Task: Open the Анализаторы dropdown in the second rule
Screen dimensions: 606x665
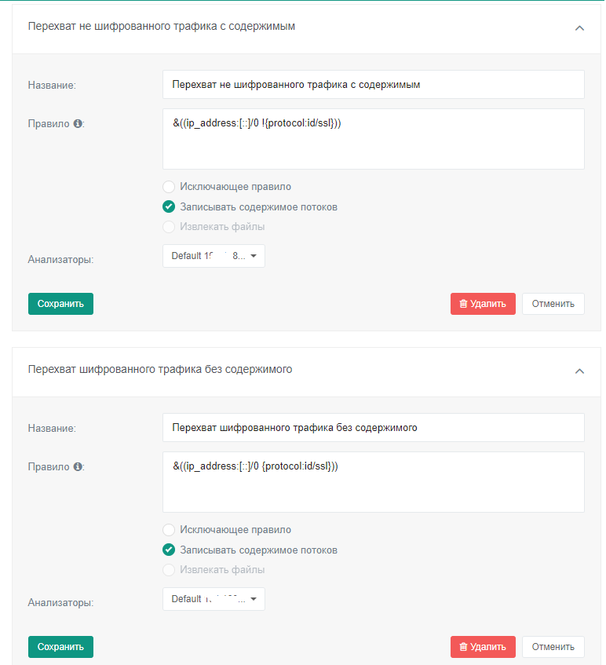Action: (x=214, y=599)
